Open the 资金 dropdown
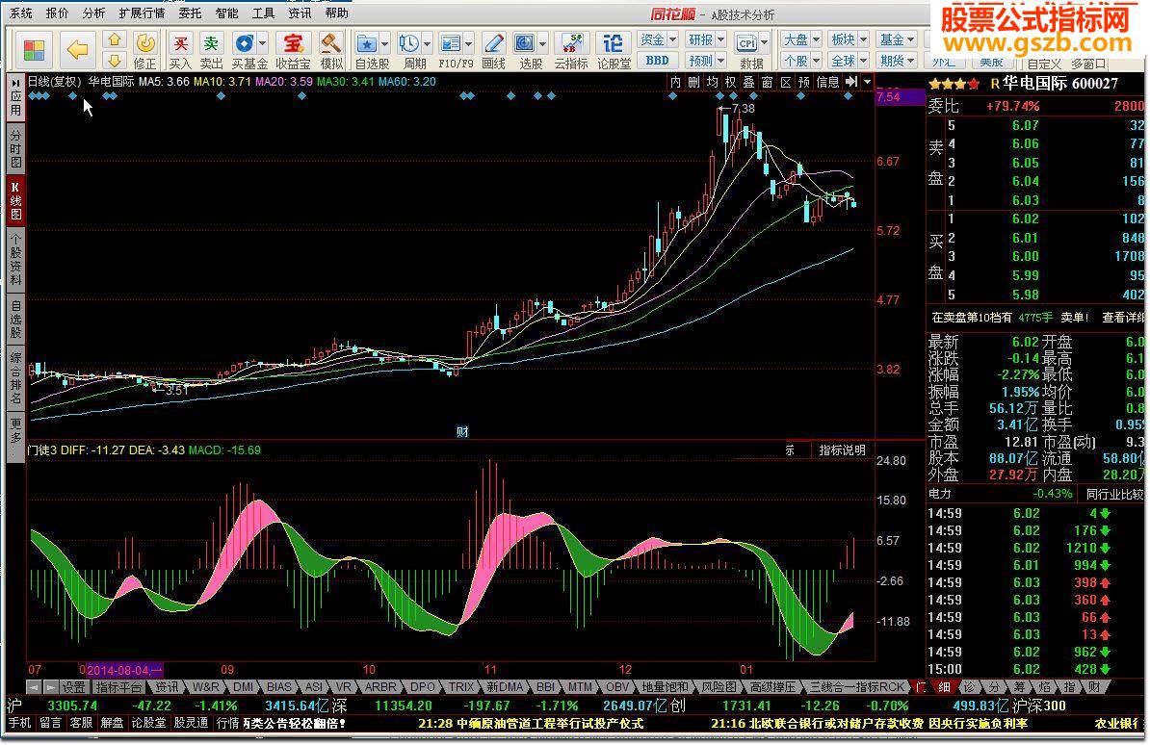Screen dimensions: 1150x745 coord(657,39)
